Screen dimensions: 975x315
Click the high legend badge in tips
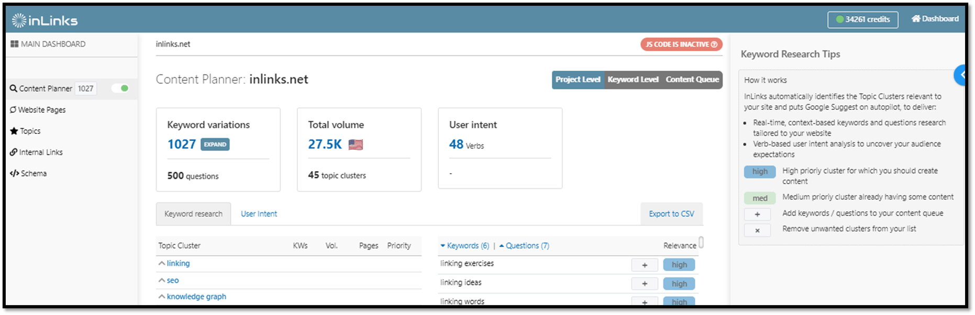tap(760, 172)
